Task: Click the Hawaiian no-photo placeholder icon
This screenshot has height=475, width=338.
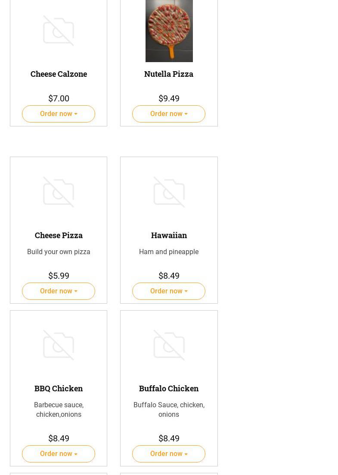Action: click(169, 192)
